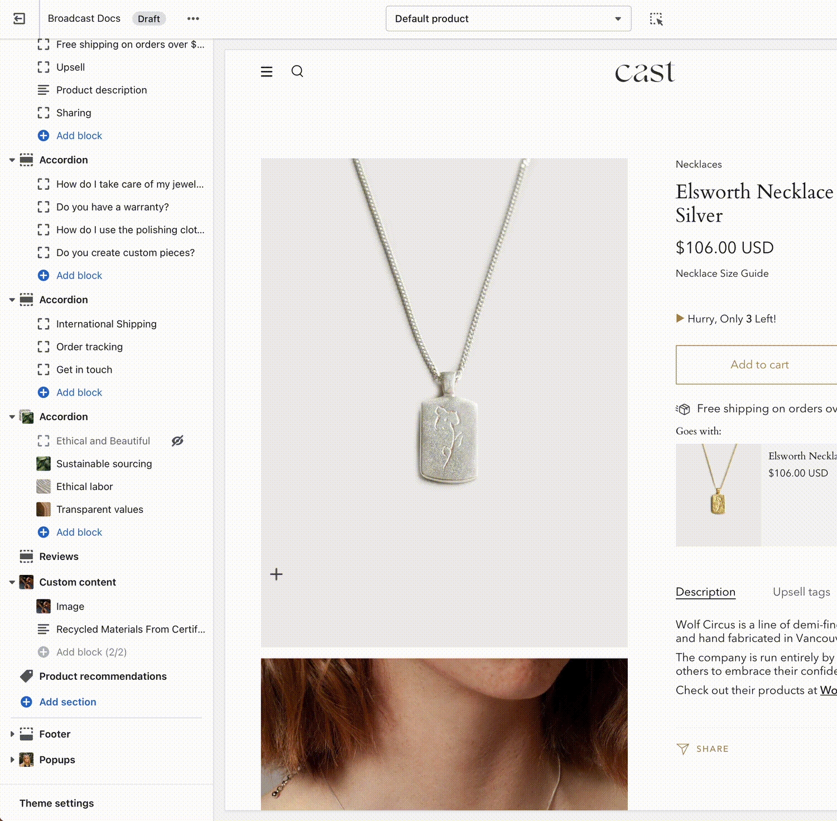Expand the Footer section group
This screenshot has height=821, width=837.
pyautogui.click(x=12, y=734)
